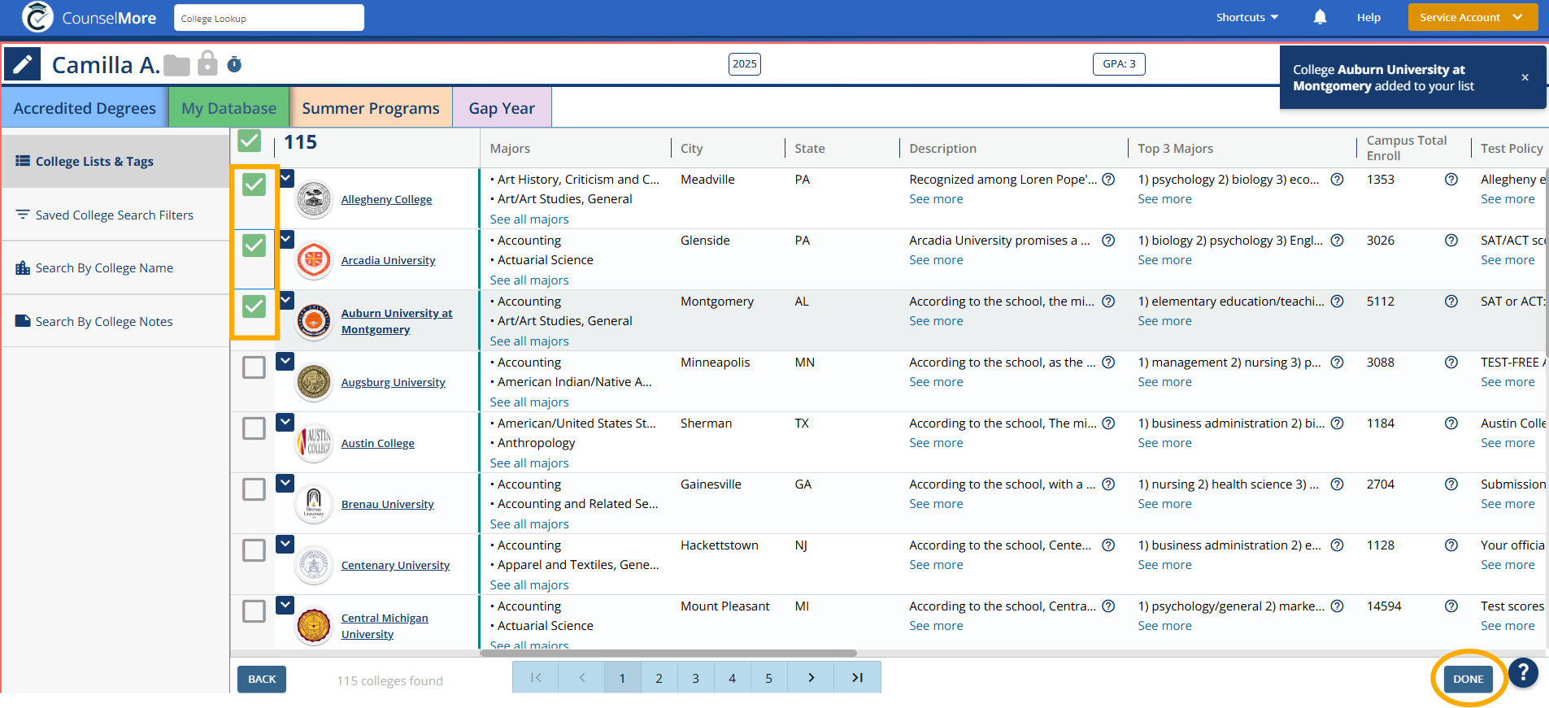Click the pencil edit icon beside Camilla A.
Screen dimensions: 1549x708
pos(23,64)
